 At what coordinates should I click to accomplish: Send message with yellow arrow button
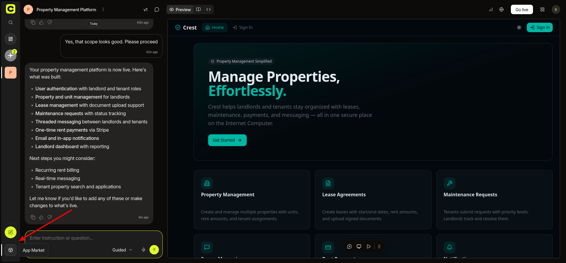[154, 250]
